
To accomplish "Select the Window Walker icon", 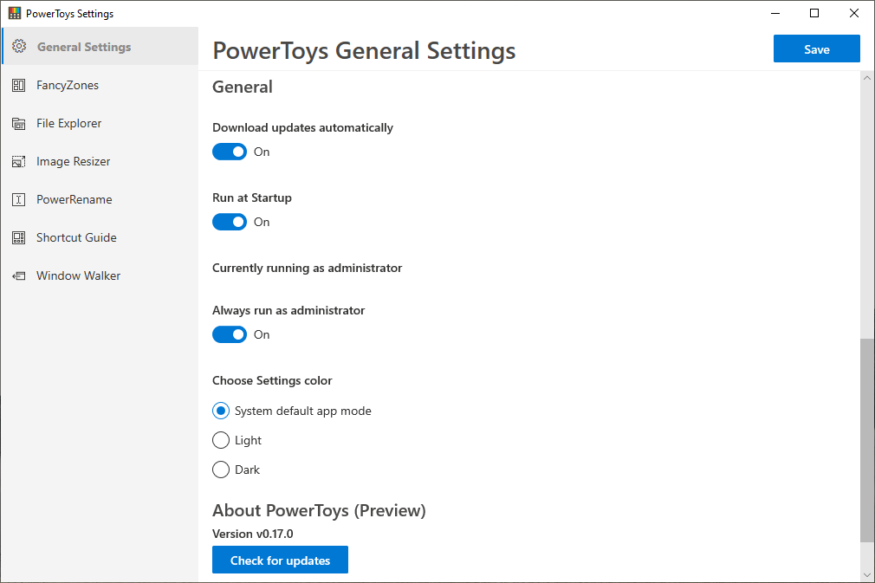I will pyautogui.click(x=18, y=275).
